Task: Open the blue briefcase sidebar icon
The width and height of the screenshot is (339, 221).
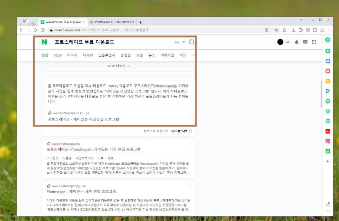Action: (x=328, y=61)
